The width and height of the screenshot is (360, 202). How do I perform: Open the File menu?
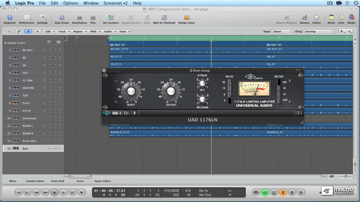click(x=42, y=3)
